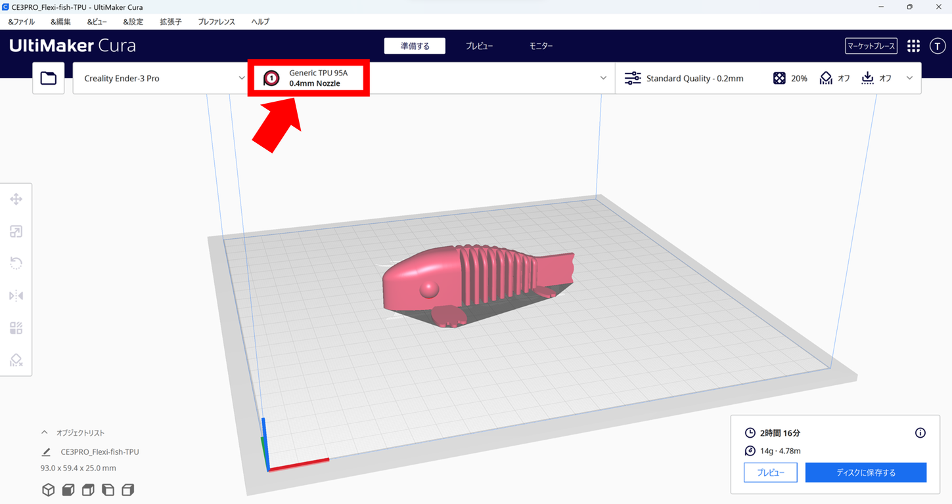Click the build plate adhesion icon
Viewport: 952px width, 504px height.
coord(868,78)
